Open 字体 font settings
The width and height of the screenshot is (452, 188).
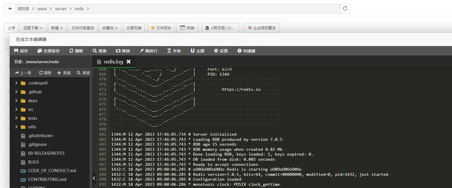coord(174,51)
